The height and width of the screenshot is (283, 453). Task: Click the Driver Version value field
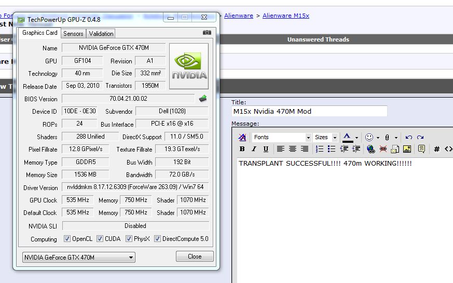(135, 187)
